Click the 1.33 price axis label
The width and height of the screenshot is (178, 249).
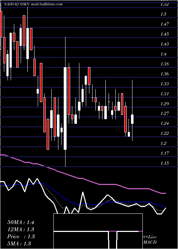point(164,84)
